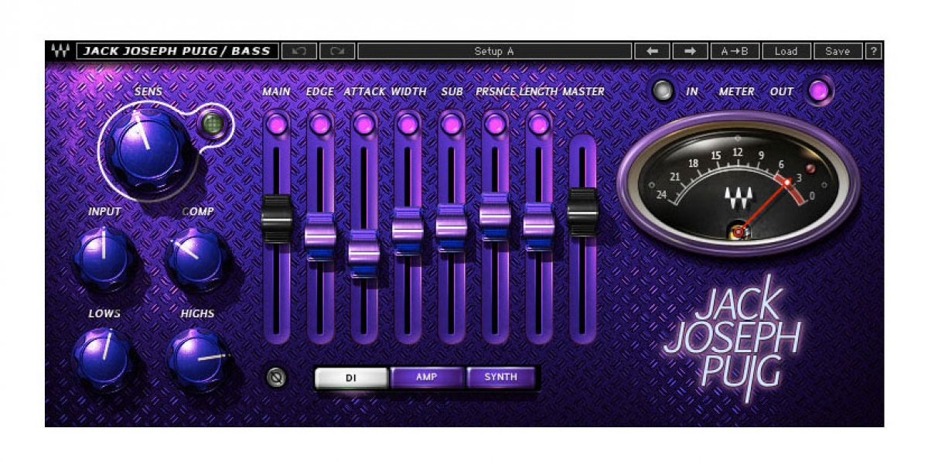Toggle the ATTACK channel purple light

[x=364, y=124]
